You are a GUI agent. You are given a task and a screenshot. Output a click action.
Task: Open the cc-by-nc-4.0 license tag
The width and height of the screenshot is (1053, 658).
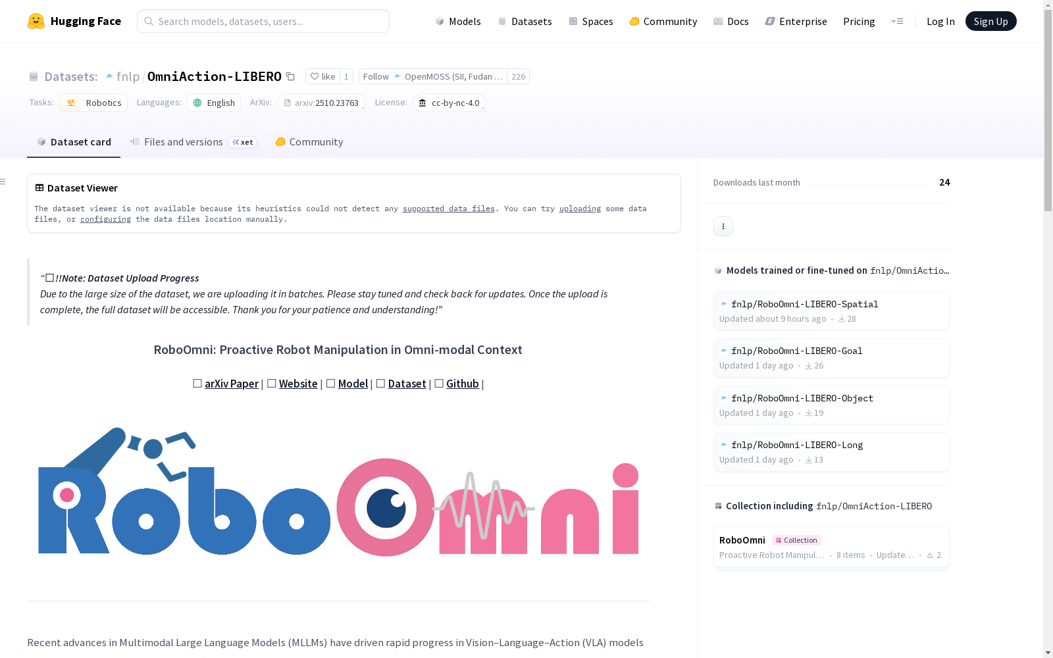[449, 103]
